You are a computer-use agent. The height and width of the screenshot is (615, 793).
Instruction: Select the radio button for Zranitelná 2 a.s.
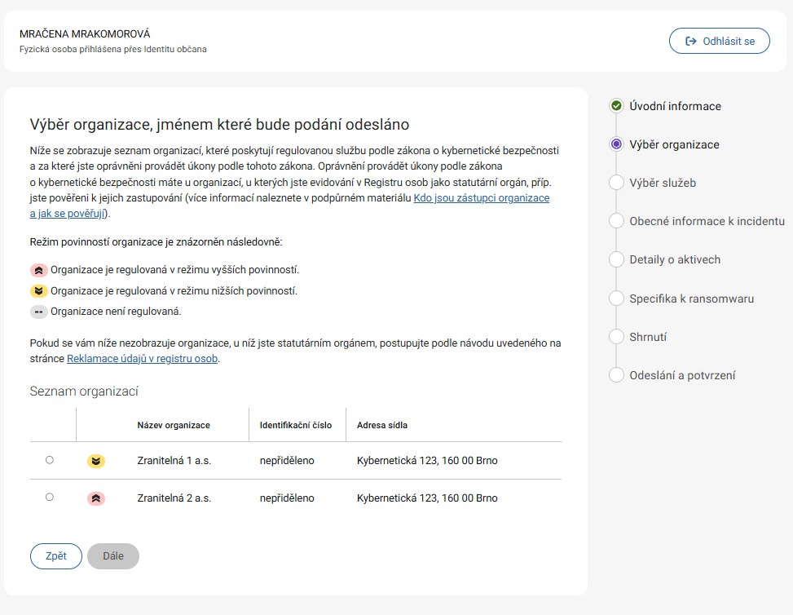tap(50, 497)
